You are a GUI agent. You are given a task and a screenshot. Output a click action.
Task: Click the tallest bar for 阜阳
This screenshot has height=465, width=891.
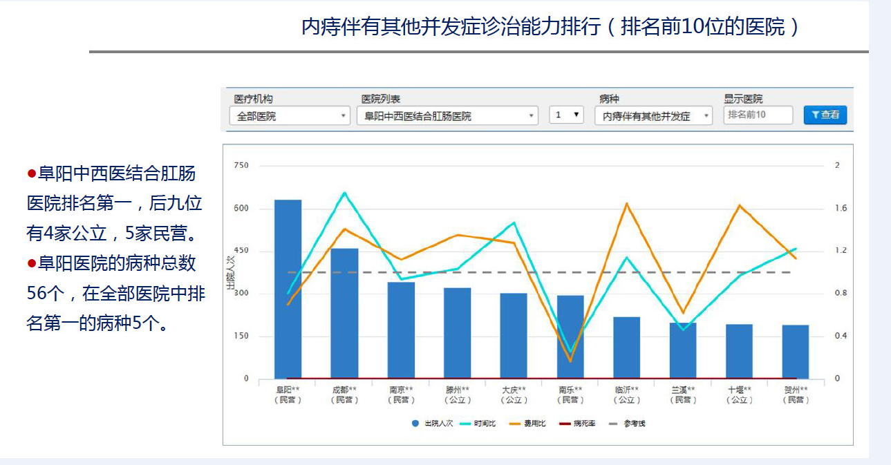[x=288, y=289]
